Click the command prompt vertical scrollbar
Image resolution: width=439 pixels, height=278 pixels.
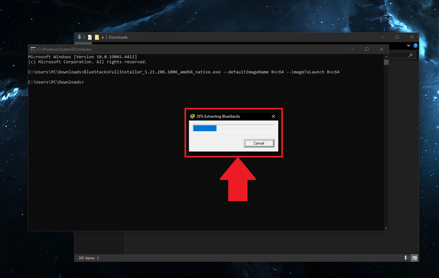(x=386, y=62)
